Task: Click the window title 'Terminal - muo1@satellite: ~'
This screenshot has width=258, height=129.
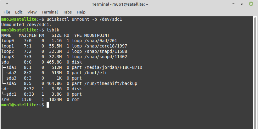Action: pyautogui.click(x=120, y=4)
